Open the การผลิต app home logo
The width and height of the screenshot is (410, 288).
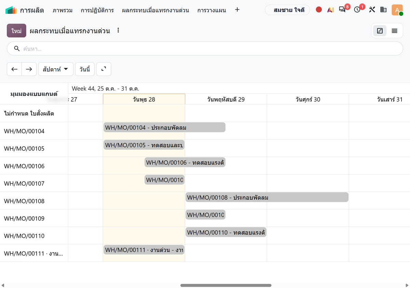click(11, 10)
